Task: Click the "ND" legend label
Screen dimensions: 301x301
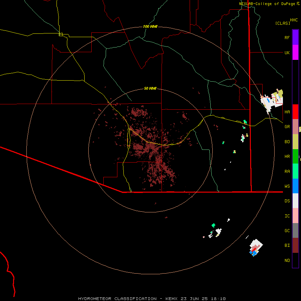Action: tap(287, 260)
